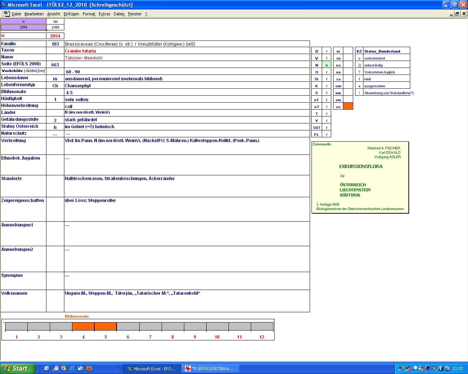Click the 'i' info tray icon
The width and height of the screenshot is (468, 374).
[x=441, y=369]
